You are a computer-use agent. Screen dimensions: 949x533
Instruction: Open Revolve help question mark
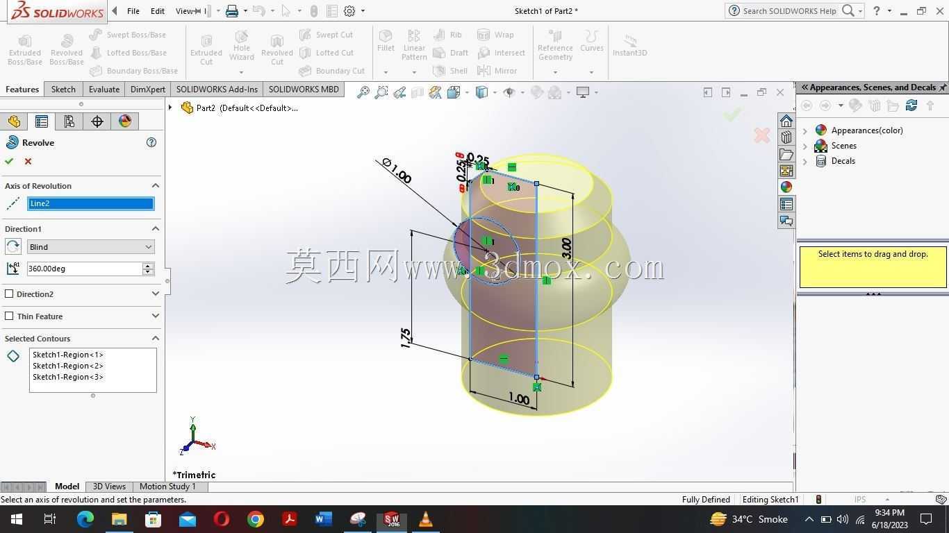151,142
